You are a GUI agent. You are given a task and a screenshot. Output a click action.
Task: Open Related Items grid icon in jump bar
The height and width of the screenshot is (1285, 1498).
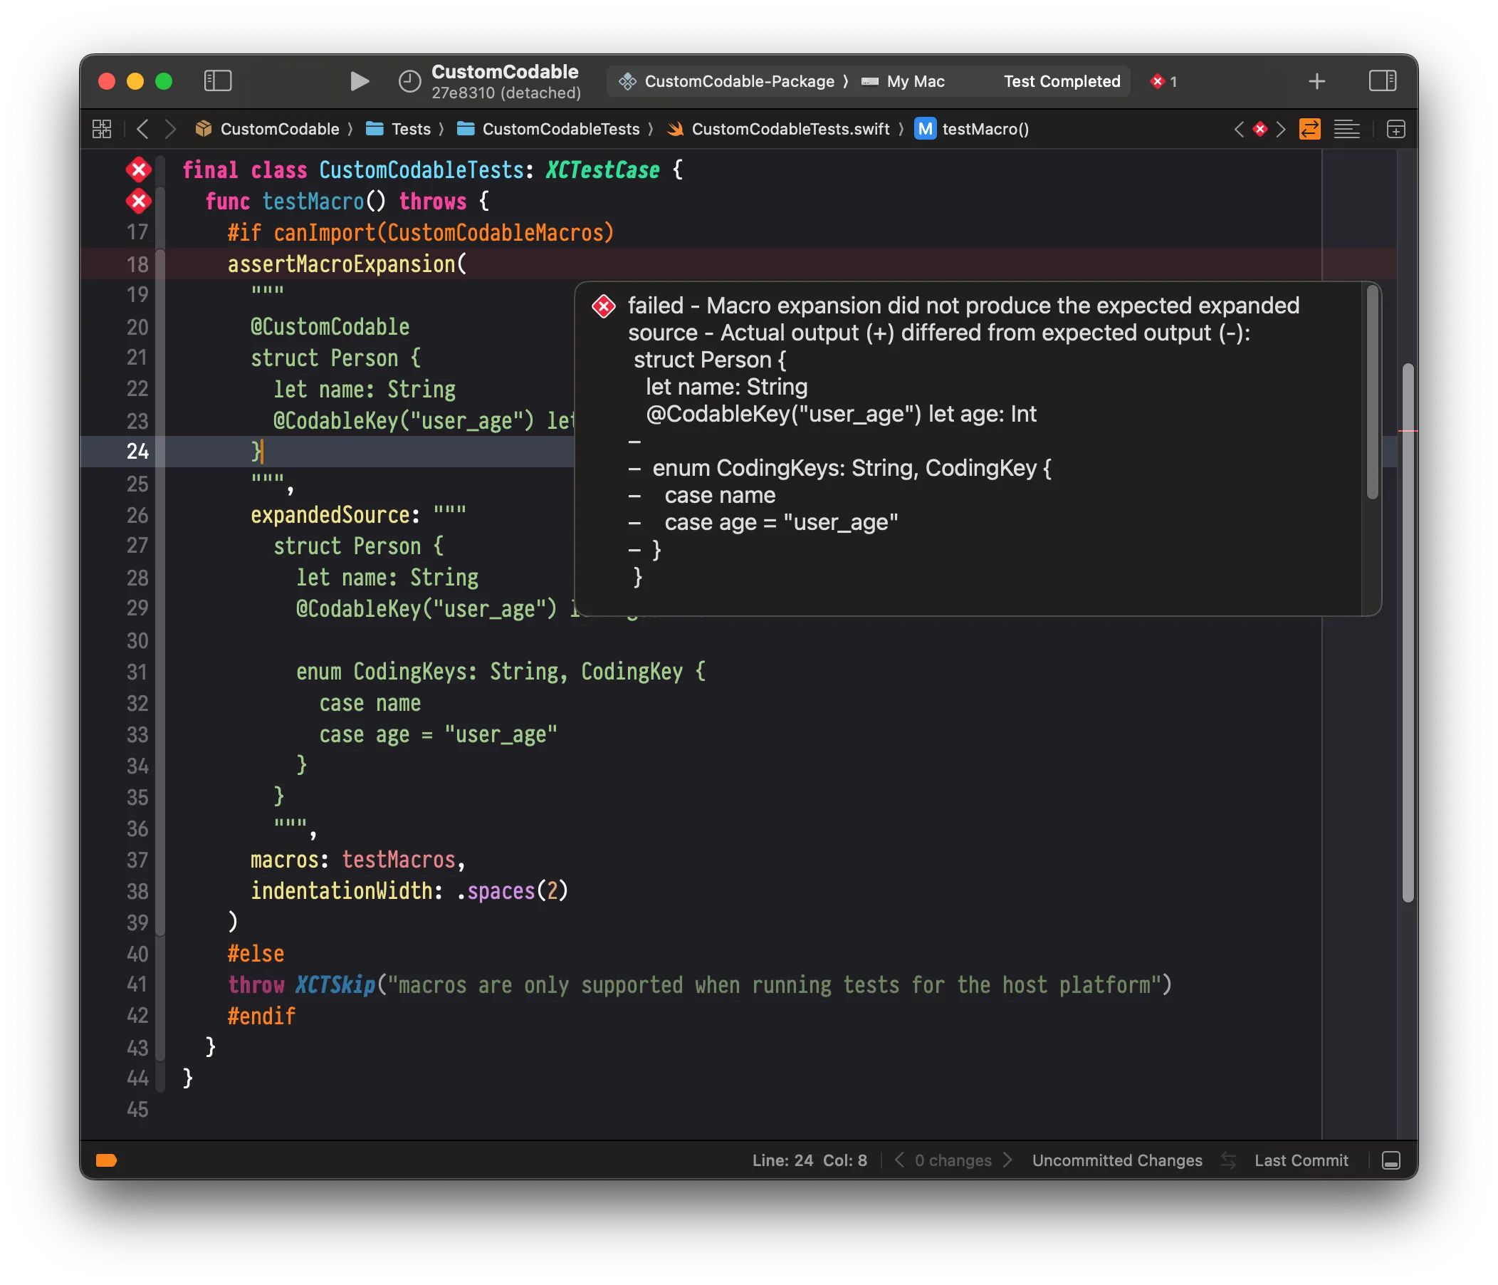tap(101, 129)
